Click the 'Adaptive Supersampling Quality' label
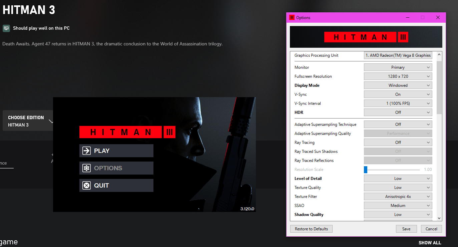Screen dimensions: 458x247 323,134
